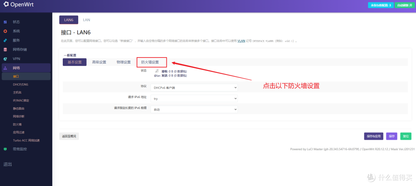Image resolution: width=416 pixels, height=186 pixels.
Task: Open the 协议 dropdown (DHCPv6 客户端)
Action: tap(194, 88)
